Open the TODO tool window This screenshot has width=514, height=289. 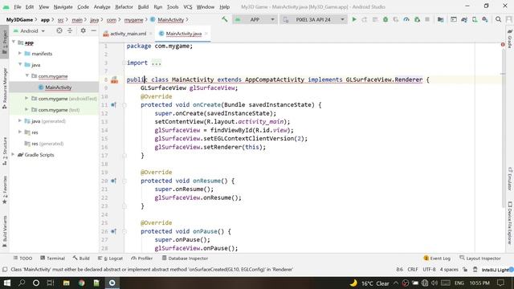pos(22,258)
